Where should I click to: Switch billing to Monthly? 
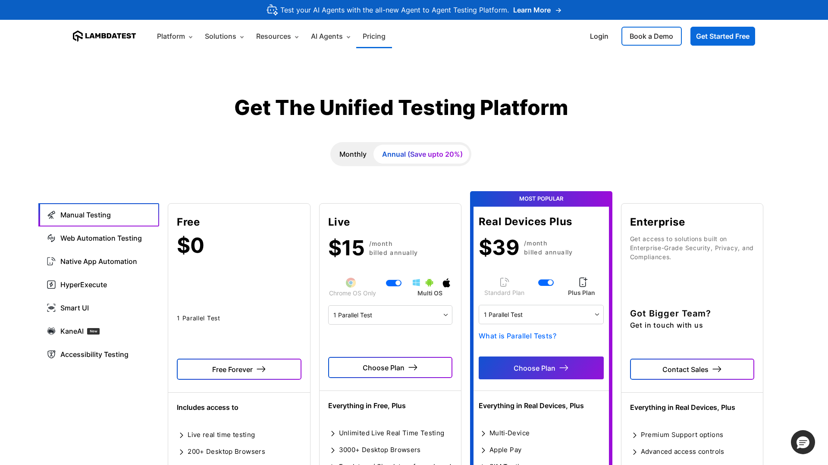coord(352,154)
